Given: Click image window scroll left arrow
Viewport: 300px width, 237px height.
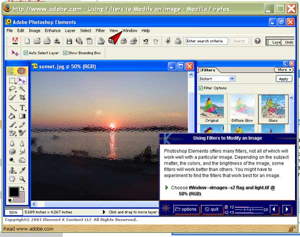Looking at the screenshot, I should [34, 204].
